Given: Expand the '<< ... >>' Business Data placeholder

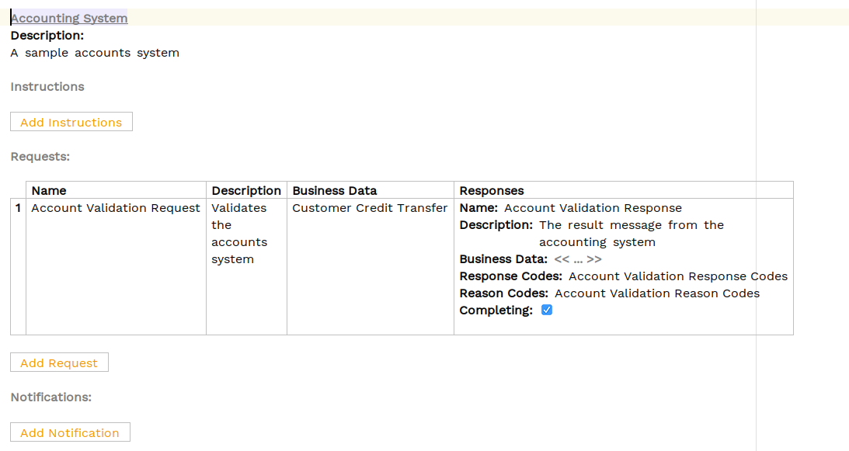Looking at the screenshot, I should tap(578, 259).
